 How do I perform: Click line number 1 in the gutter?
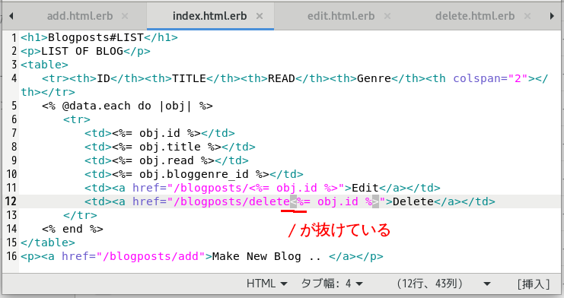[x=14, y=37]
